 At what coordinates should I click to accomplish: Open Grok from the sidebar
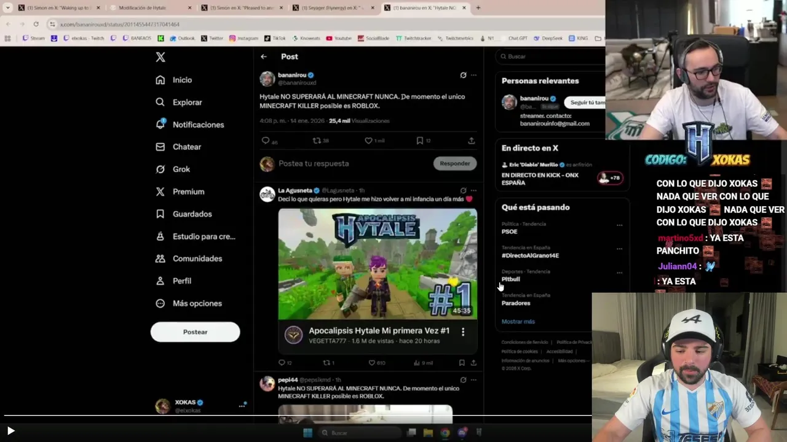173,169
